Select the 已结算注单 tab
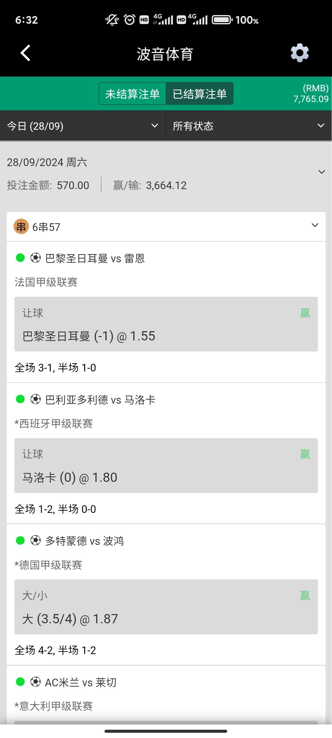Image resolution: width=332 pixels, height=738 pixels. (200, 94)
